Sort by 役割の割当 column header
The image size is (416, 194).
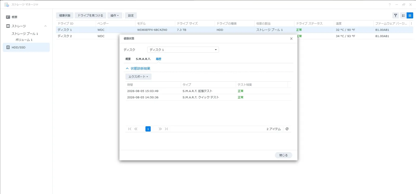pyautogui.click(x=274, y=23)
